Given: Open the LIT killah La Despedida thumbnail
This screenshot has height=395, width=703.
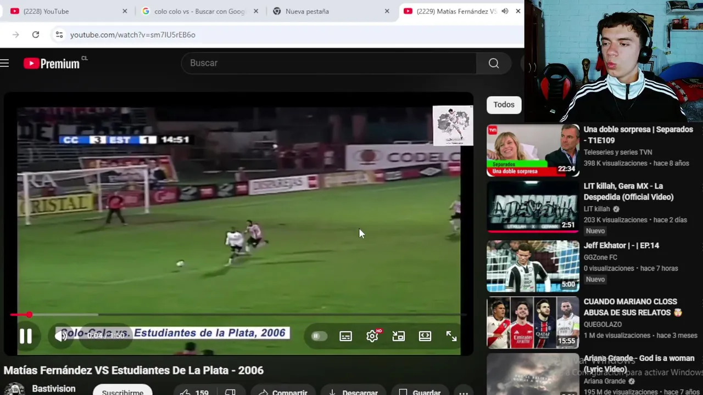Looking at the screenshot, I should (x=533, y=207).
